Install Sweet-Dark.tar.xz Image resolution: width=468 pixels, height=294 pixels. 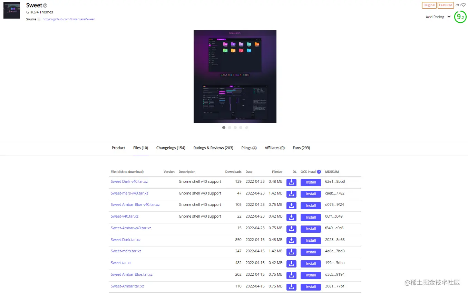[311, 240]
